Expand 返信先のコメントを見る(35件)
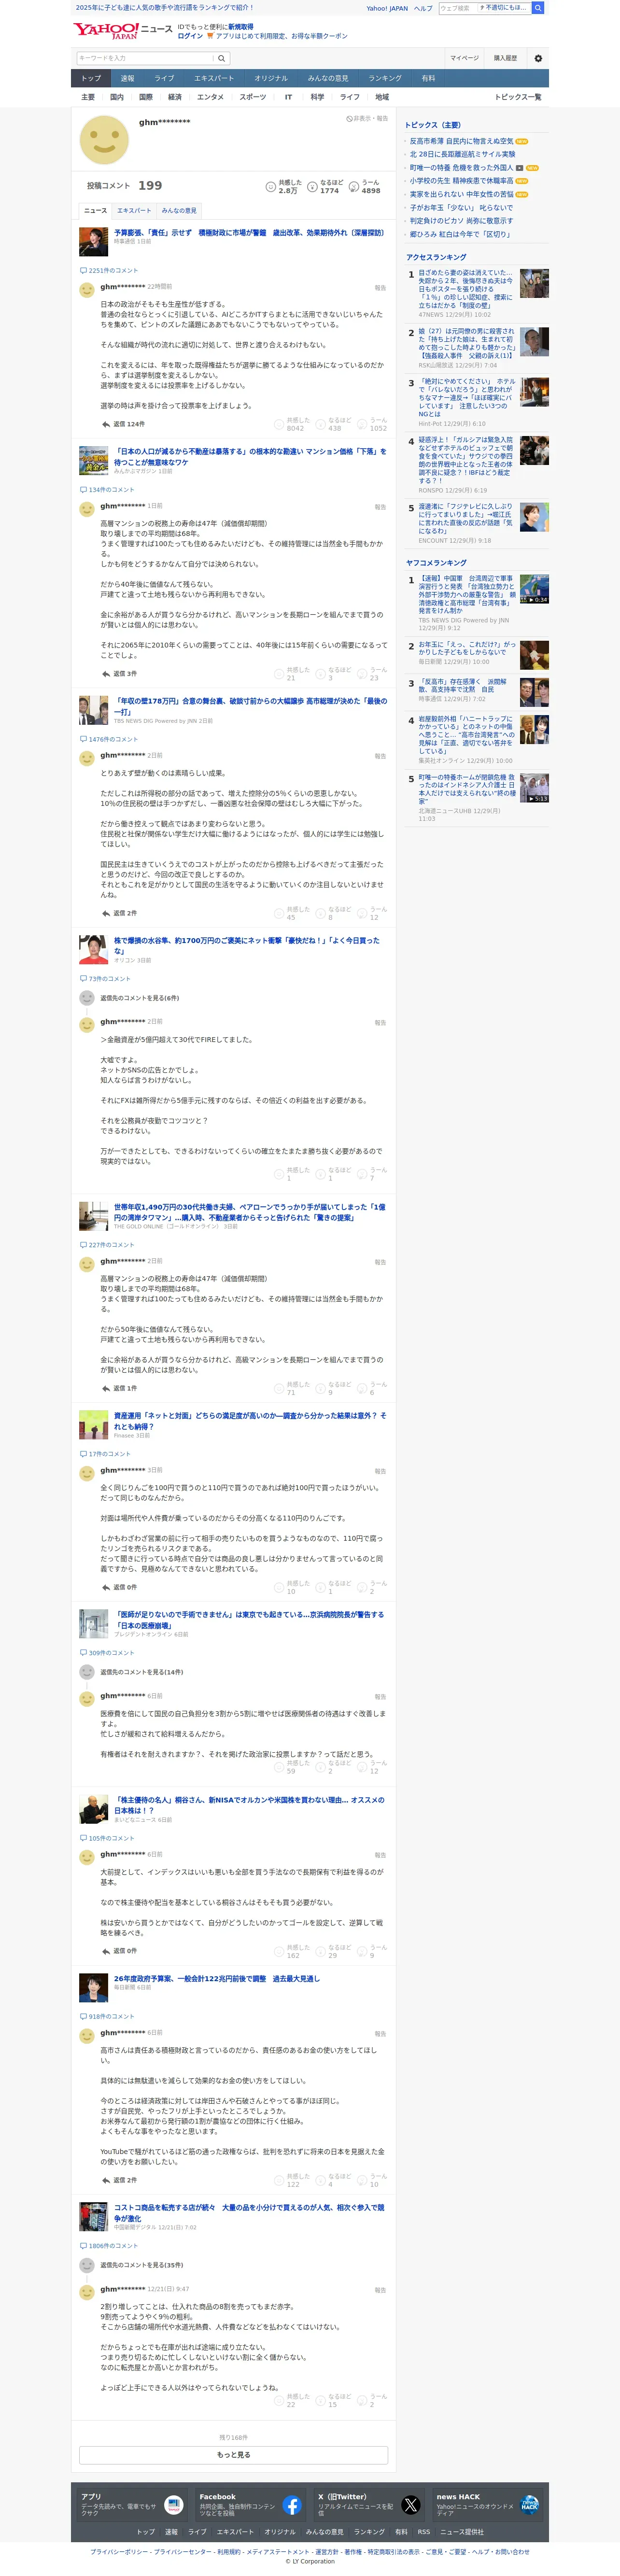The height and width of the screenshot is (2576, 620). coord(141,2265)
